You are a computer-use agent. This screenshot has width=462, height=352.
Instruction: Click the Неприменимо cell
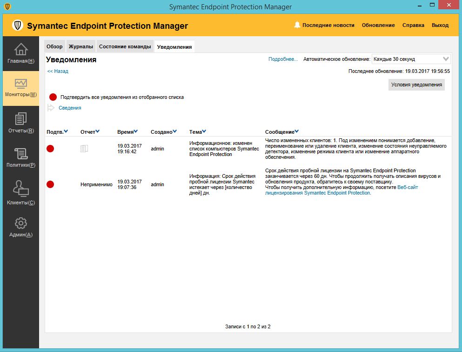click(96, 184)
